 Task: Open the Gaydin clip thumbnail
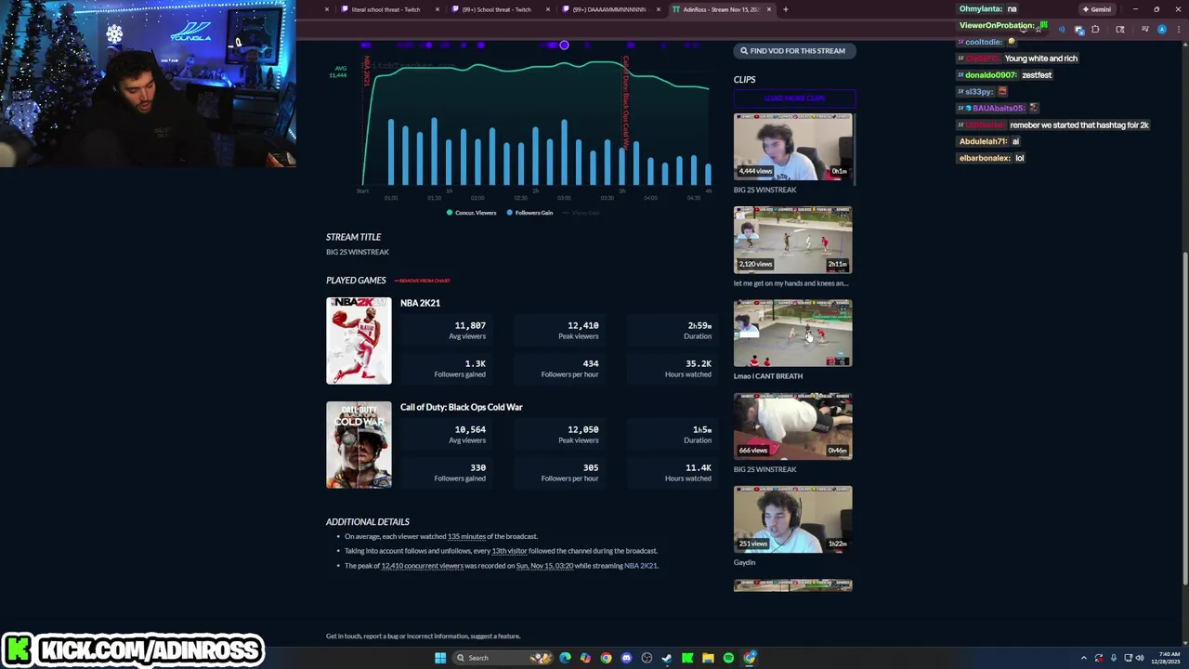point(792,518)
